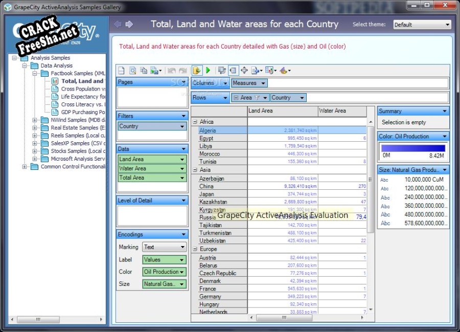This screenshot has height=332, width=460.
Task: Click the Country field in Filters panel
Action: [152, 126]
